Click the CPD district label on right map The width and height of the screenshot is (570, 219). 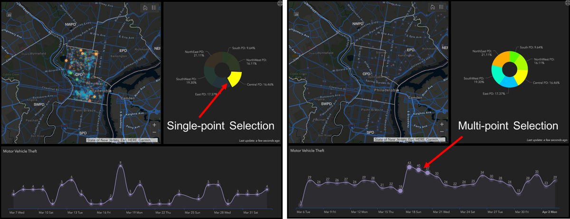tap(366, 74)
